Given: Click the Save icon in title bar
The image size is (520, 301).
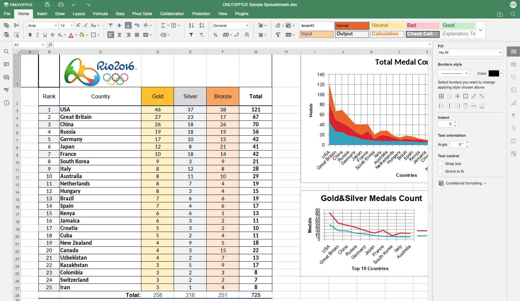Looking at the screenshot, I should pyautogui.click(x=47, y=5).
